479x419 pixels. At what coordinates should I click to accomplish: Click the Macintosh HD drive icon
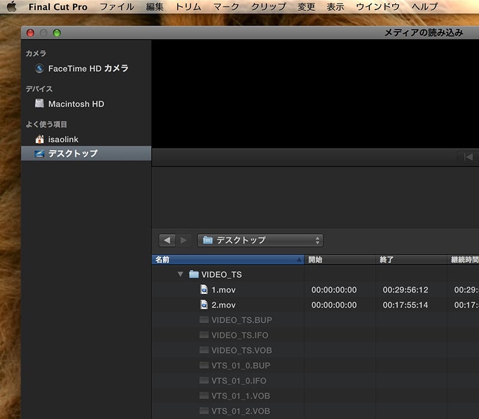point(39,104)
